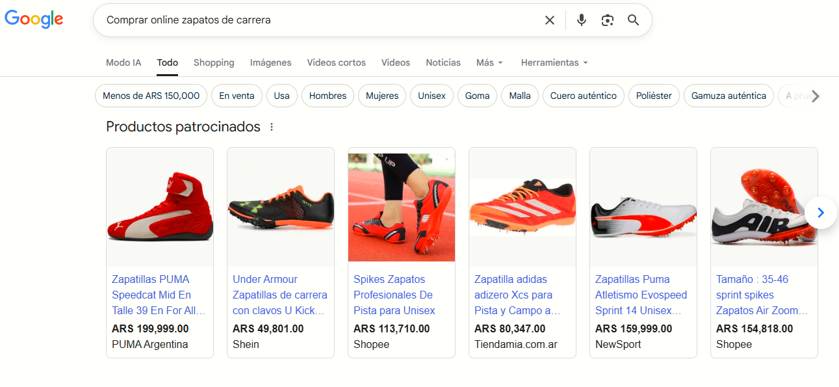This screenshot has height=387, width=839.
Task: Clear the search box with the X icon
Action: coord(550,20)
